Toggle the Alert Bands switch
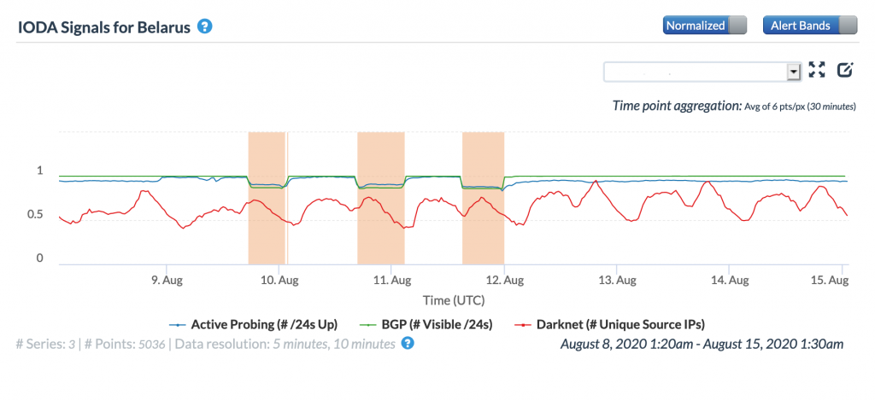 coord(808,26)
